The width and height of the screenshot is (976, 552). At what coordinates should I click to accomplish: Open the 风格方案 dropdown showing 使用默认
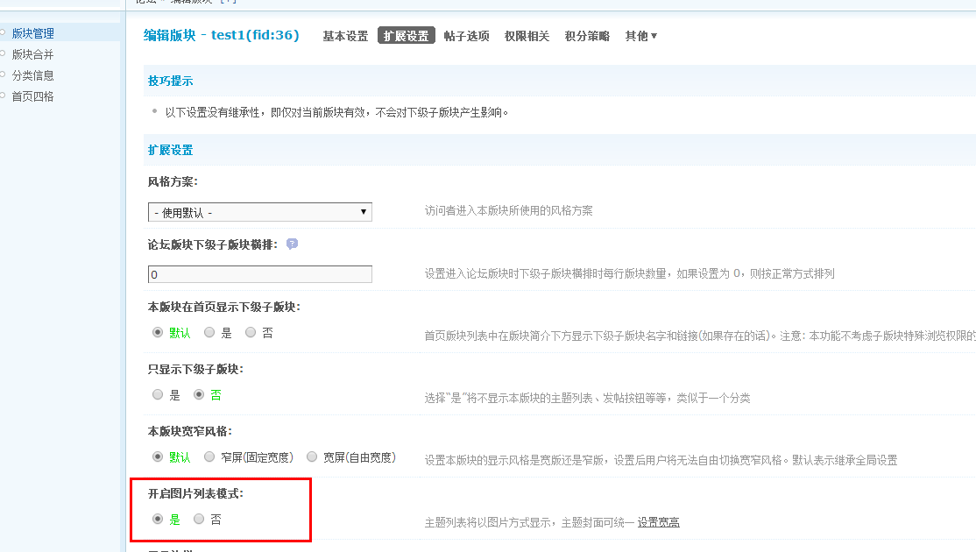click(260, 212)
